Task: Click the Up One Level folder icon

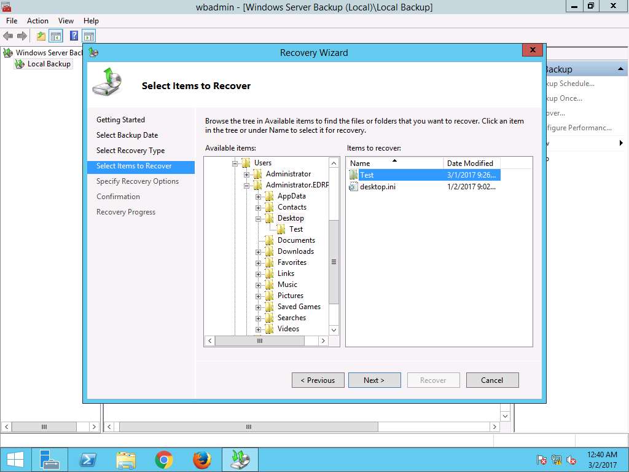Action: coord(41,36)
